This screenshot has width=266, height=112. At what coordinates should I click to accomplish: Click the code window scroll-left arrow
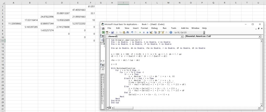click(x=112, y=108)
